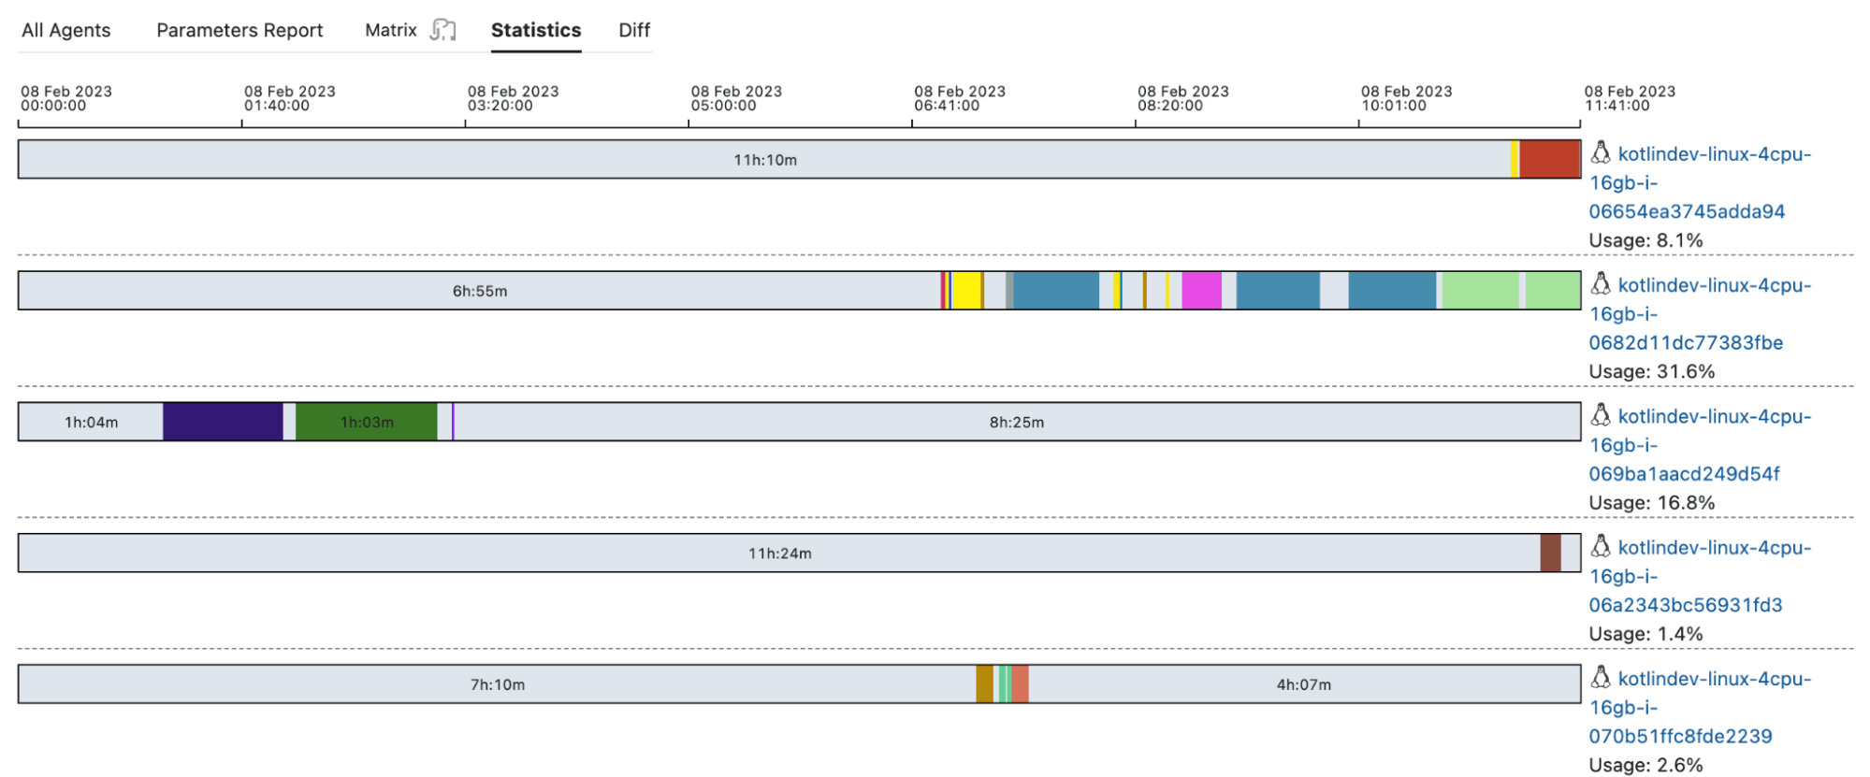This screenshot has height=777, width=1870.
Task: Open agent kotlindev-linux-4cpu-16gb-i-0682d11dc77383fbe
Action: pos(1700,313)
